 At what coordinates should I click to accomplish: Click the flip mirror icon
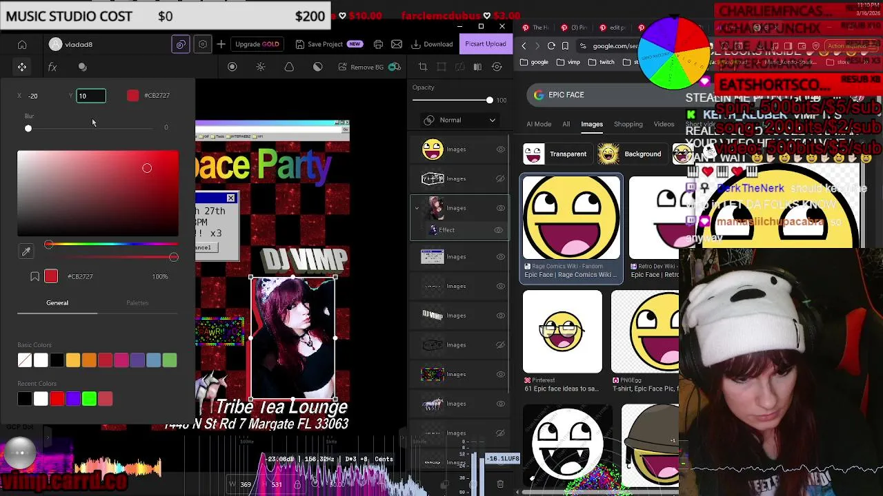tap(477, 67)
